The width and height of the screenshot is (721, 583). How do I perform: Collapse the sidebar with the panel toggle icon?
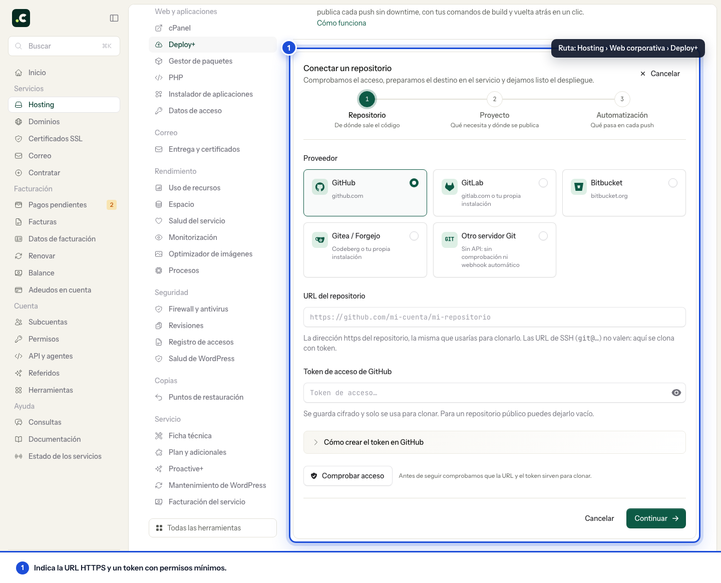(x=114, y=18)
